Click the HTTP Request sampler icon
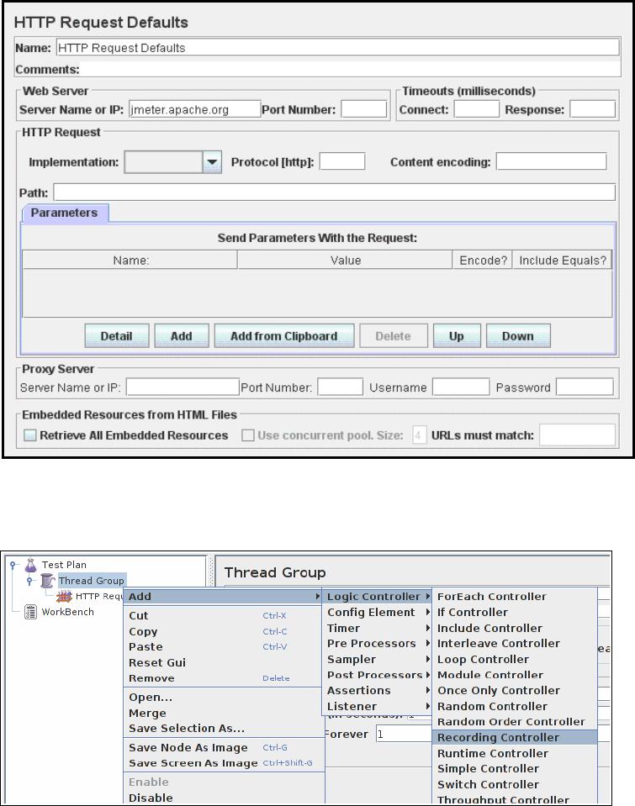This screenshot has height=806, width=635. pos(64,596)
